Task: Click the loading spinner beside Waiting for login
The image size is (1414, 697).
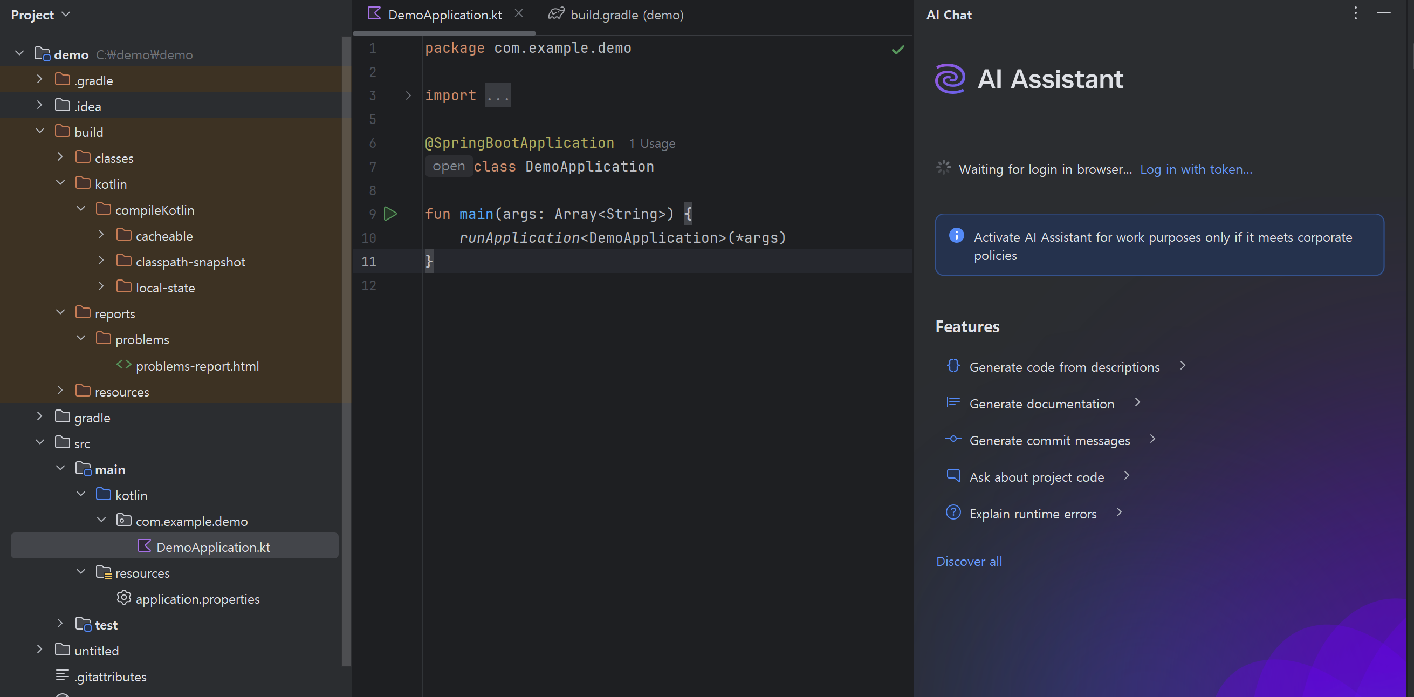Action: click(x=944, y=168)
